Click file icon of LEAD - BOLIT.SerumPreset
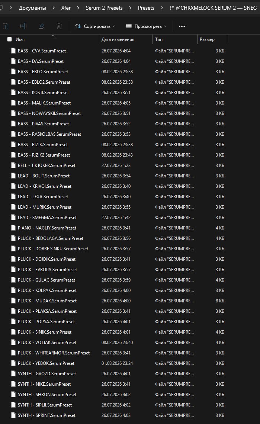 pyautogui.click(x=13, y=176)
